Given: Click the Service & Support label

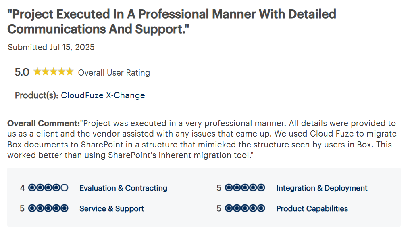Looking at the screenshot, I should tap(112, 208).
